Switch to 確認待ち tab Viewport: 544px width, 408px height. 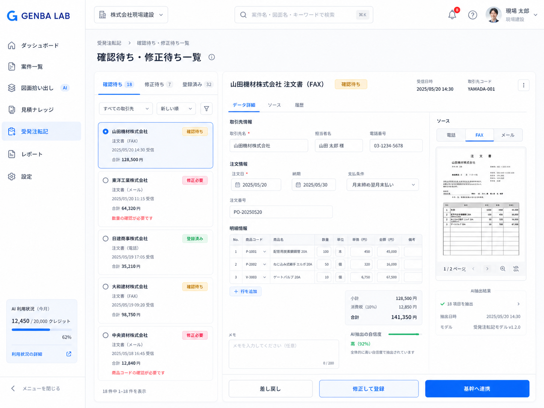click(x=118, y=85)
